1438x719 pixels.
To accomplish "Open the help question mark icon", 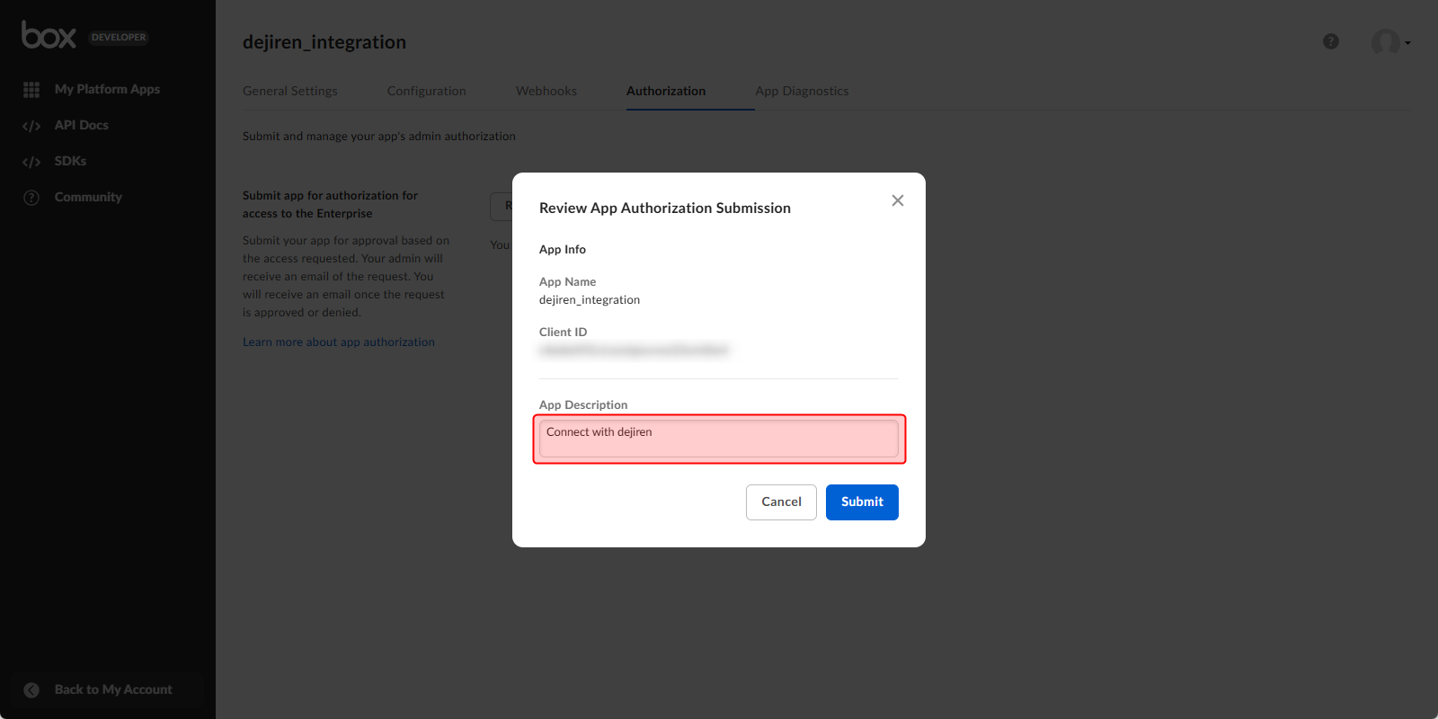I will click(x=1331, y=41).
